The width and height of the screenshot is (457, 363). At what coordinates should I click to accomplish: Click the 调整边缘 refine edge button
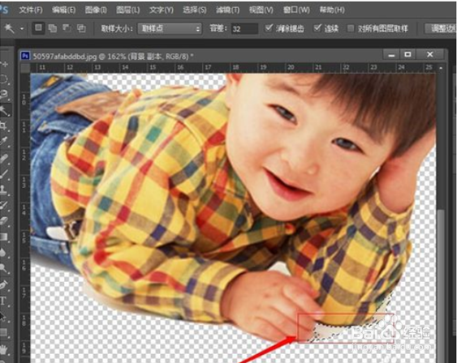pyautogui.click(x=441, y=28)
